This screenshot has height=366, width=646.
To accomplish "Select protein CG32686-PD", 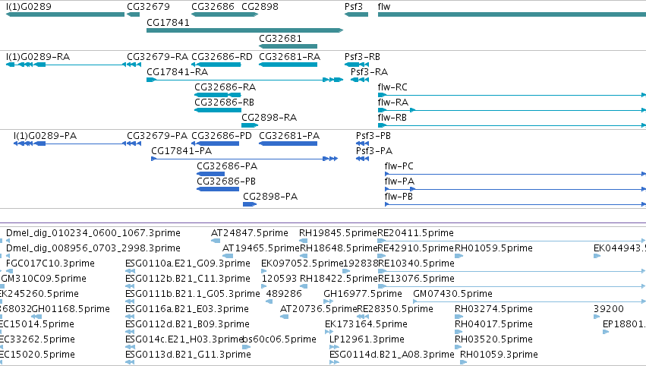I will coord(215,144).
